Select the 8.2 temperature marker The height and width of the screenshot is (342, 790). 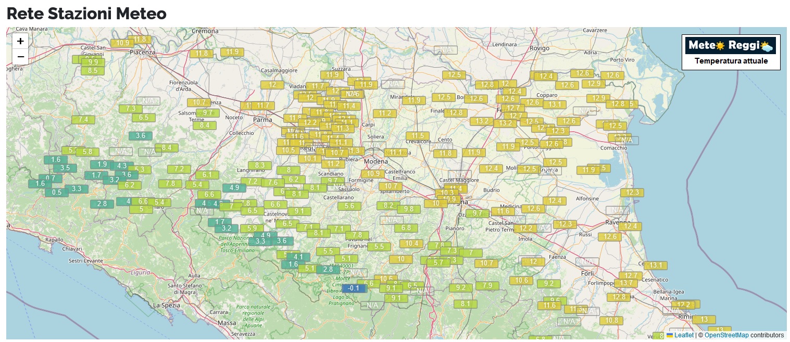388,206
